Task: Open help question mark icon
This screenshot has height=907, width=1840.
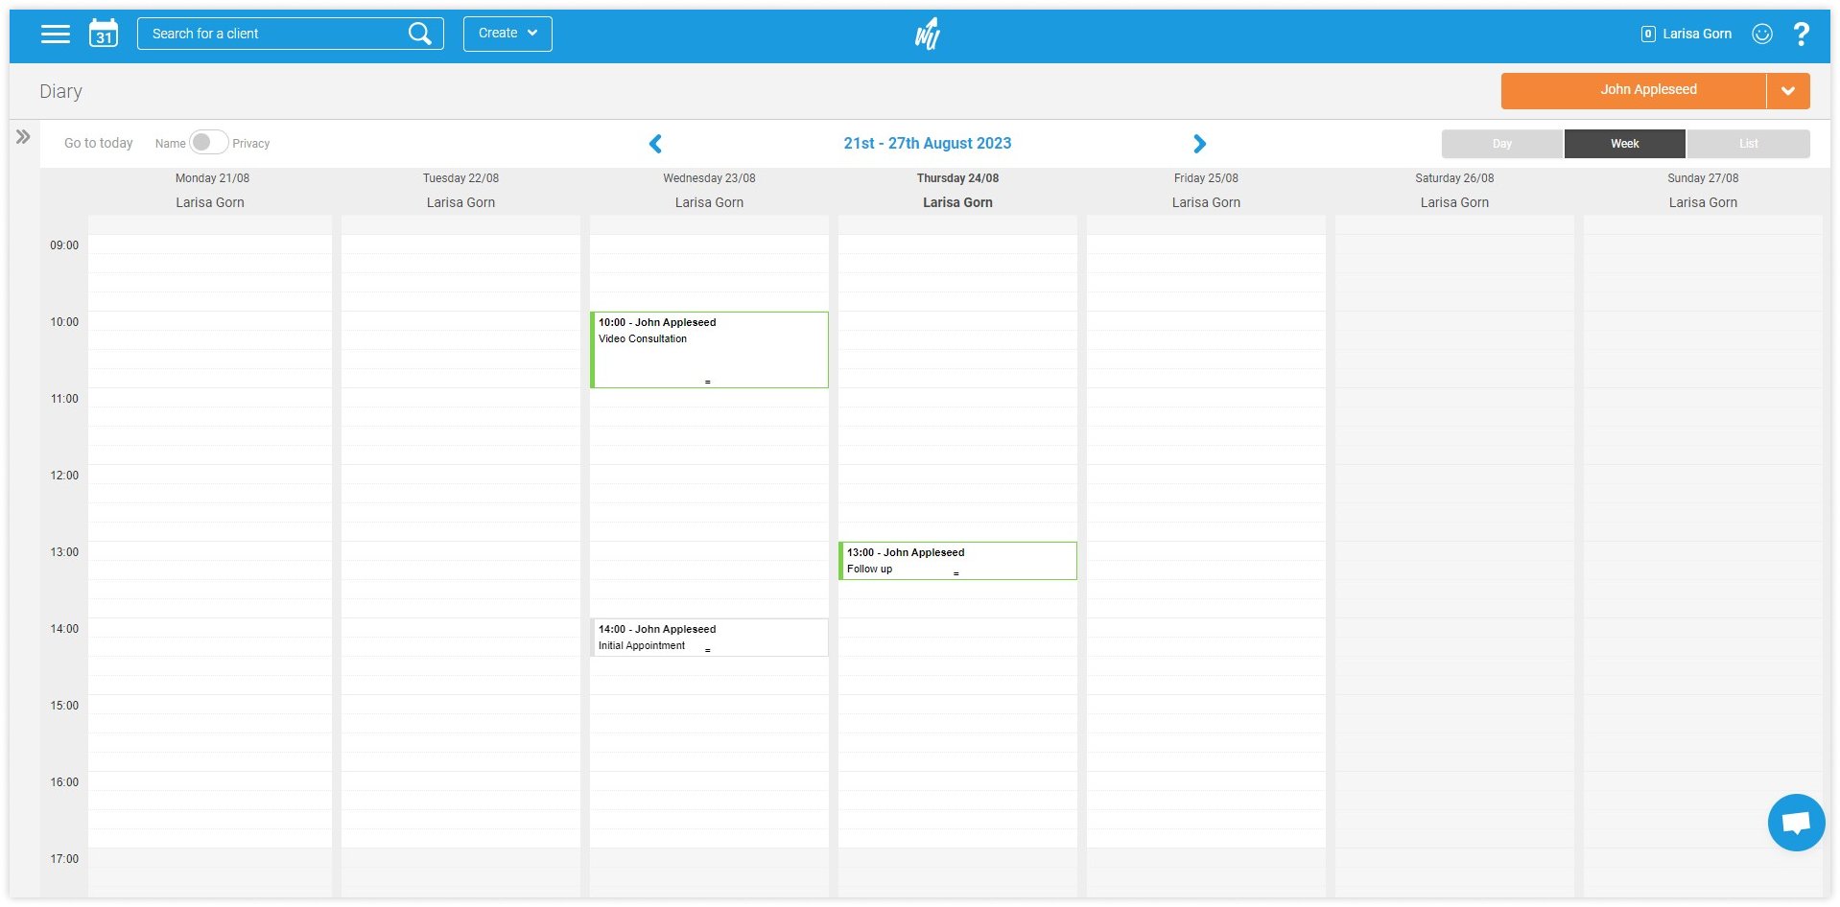Action: pos(1801,34)
